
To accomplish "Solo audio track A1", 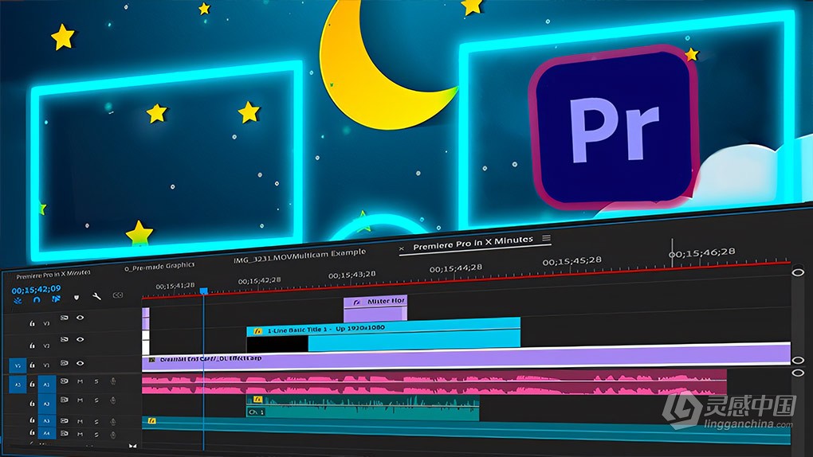I will click(96, 381).
